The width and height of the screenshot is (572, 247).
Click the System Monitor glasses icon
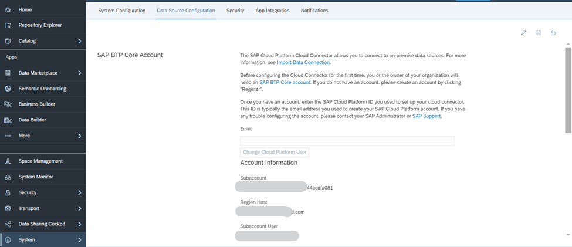pyautogui.click(x=8, y=177)
